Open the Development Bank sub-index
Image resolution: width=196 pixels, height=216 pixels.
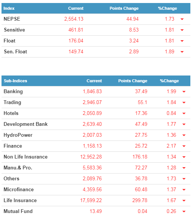pyautogui.click(x=26, y=124)
